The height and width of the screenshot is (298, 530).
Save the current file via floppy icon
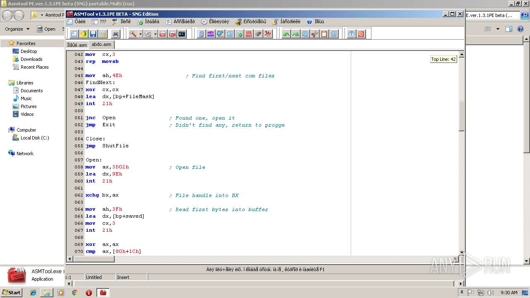[93, 34]
